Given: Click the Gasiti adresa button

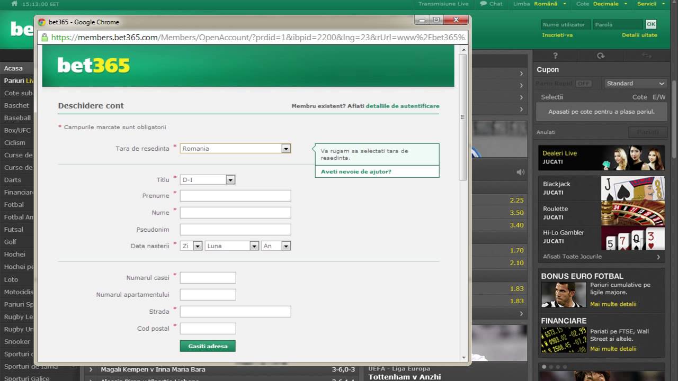Looking at the screenshot, I should coord(207,346).
